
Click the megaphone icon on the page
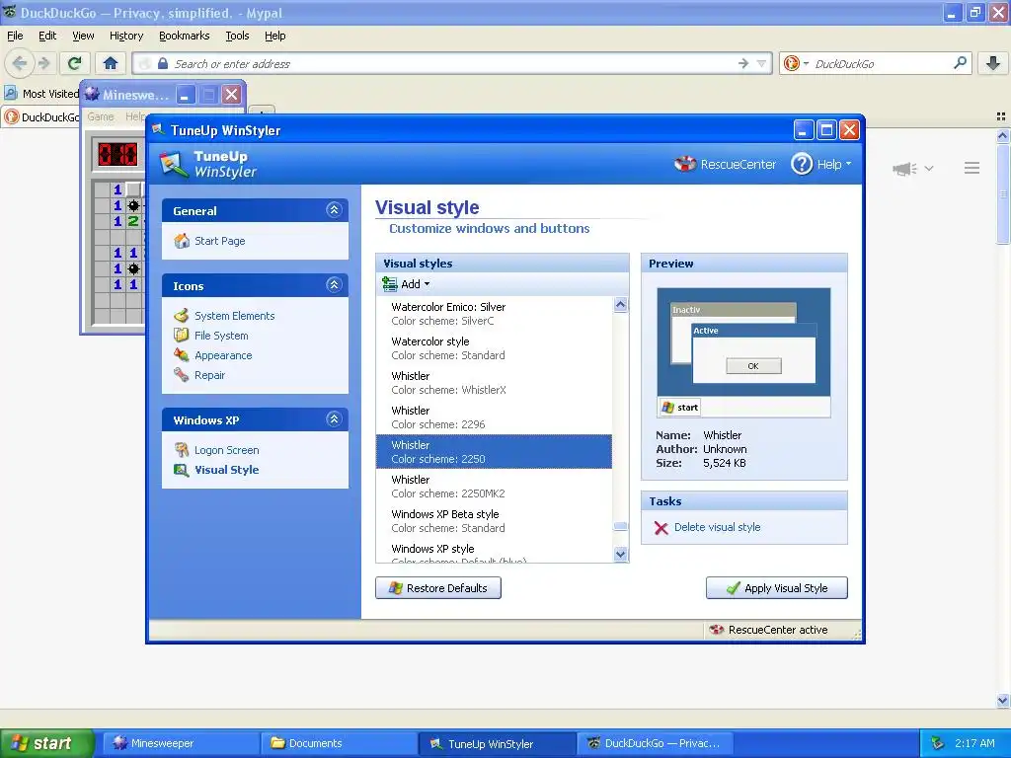(x=904, y=169)
